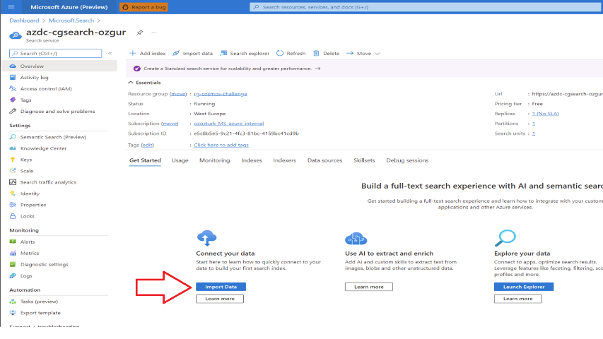Switch to the Skillsets tab
The image size is (603, 339).
364,160
